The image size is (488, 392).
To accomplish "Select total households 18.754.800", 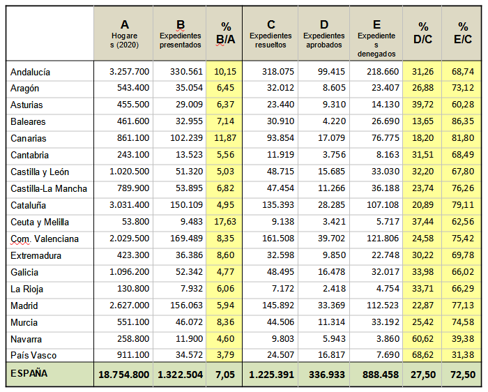I will coord(124,375).
